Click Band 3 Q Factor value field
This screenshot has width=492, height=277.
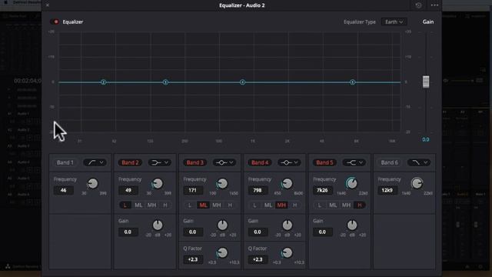(x=193, y=260)
